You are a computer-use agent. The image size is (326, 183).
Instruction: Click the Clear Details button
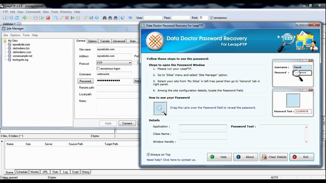[274, 157]
